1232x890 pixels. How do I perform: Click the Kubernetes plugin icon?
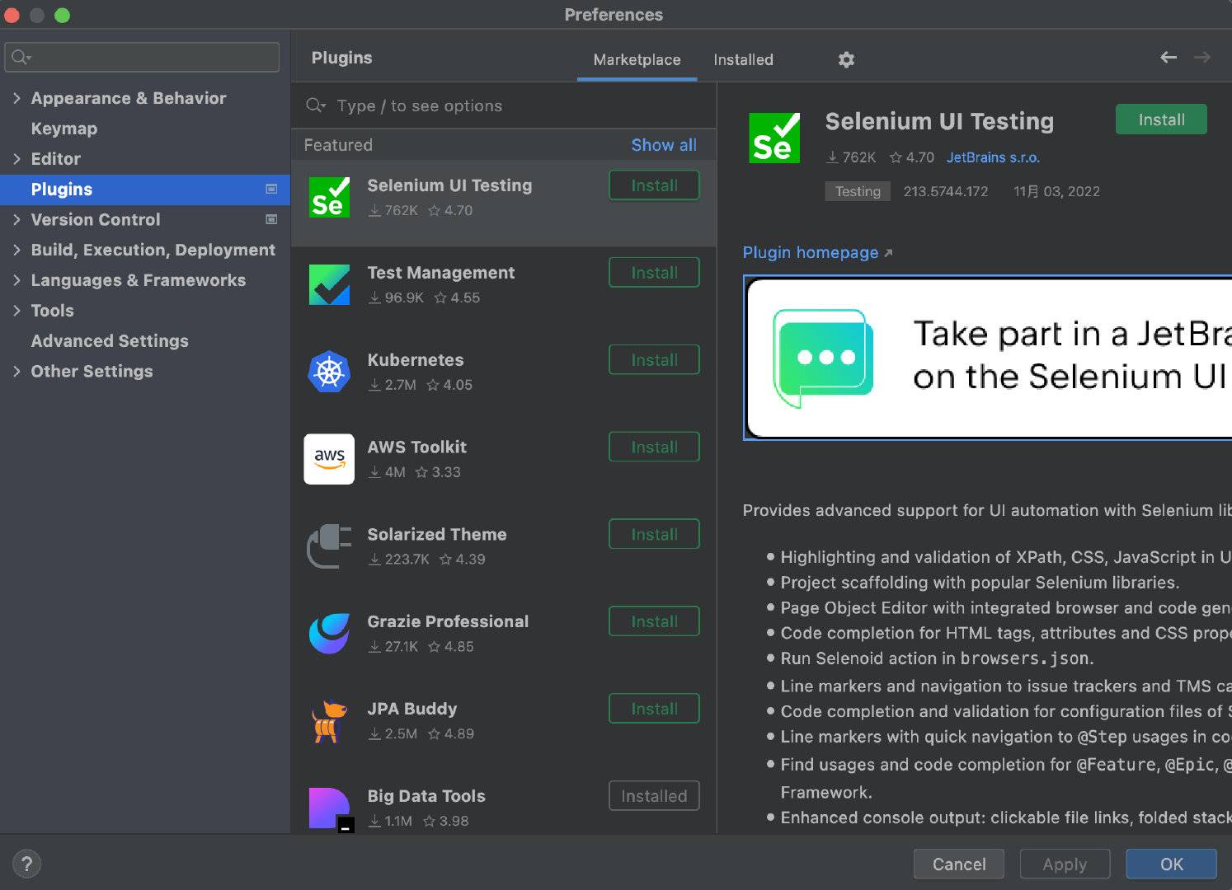[329, 372]
